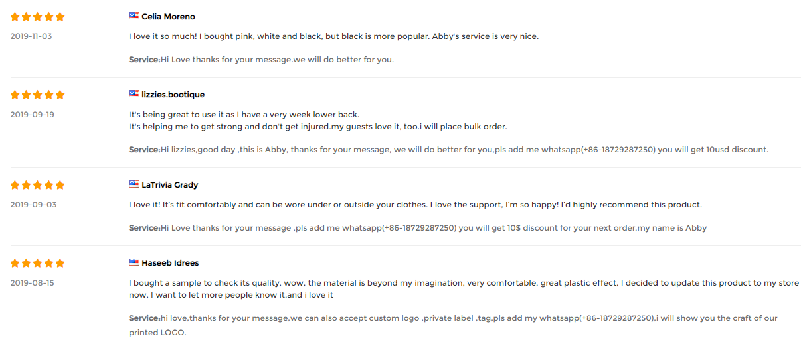Click Celia Moreno's review text about pink, white, black
Screen dimensions: 803x348
coord(333,36)
